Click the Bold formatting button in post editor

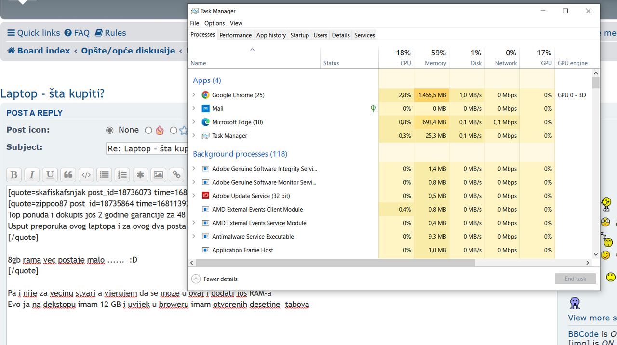tap(14, 175)
